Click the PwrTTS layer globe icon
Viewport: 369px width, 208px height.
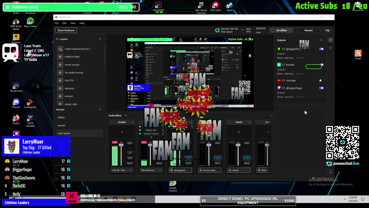(x=60, y=81)
